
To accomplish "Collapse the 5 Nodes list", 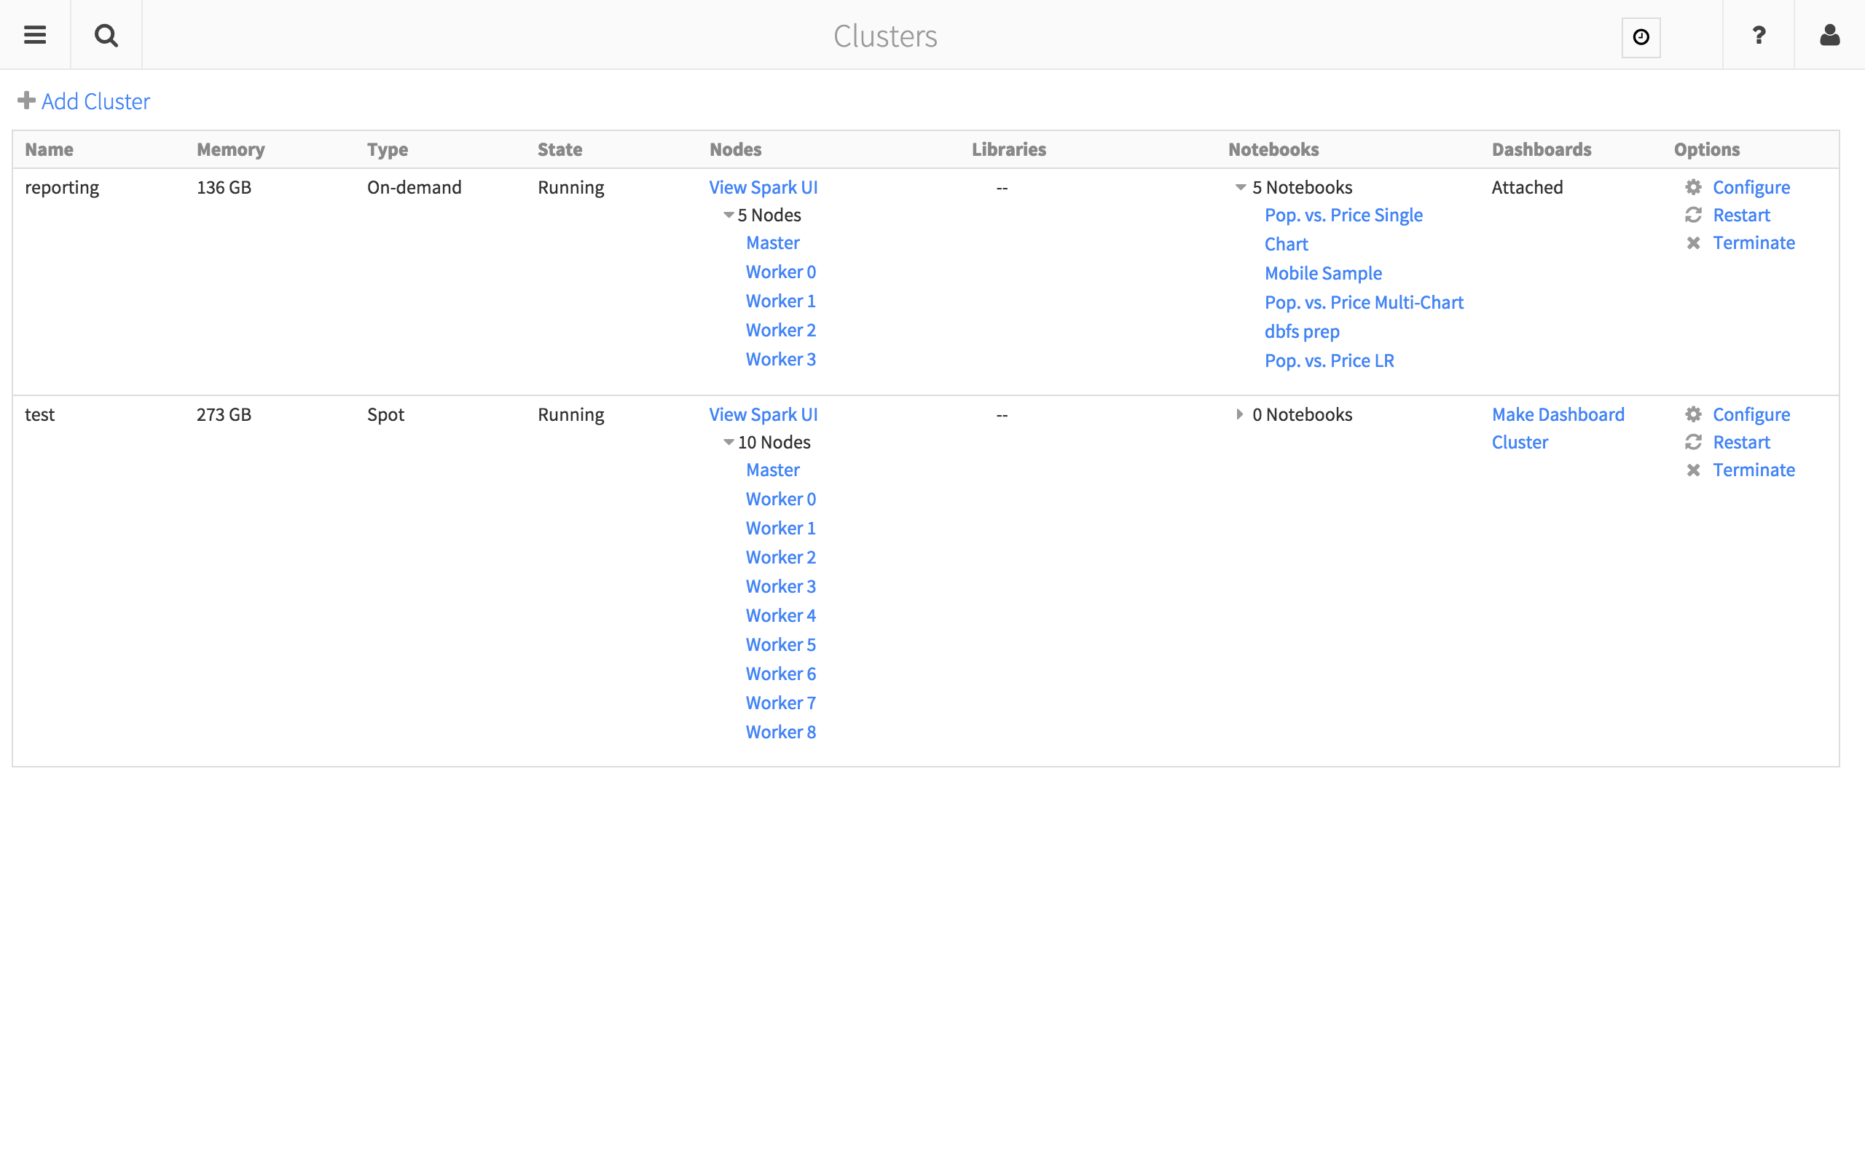I will point(729,216).
